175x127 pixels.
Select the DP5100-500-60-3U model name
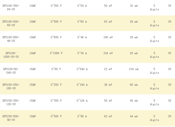tap(11, 23)
